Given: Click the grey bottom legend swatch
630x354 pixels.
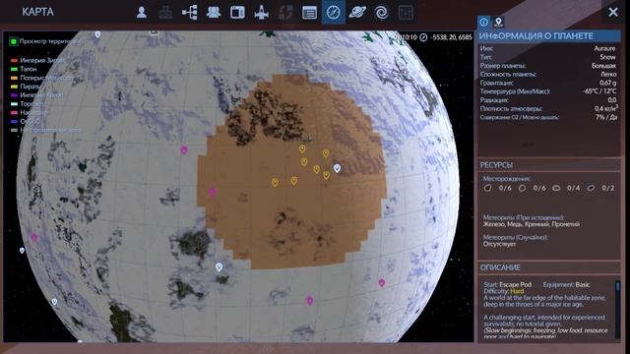Looking at the screenshot, I should [14, 130].
